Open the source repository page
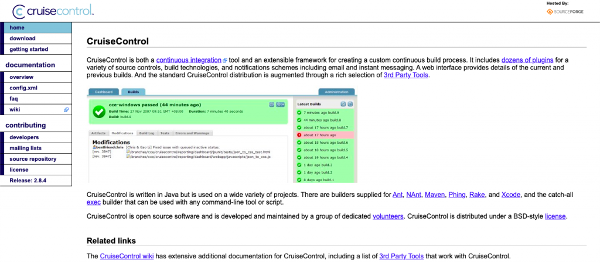Image resolution: width=600 pixels, height=263 pixels. coord(36,159)
